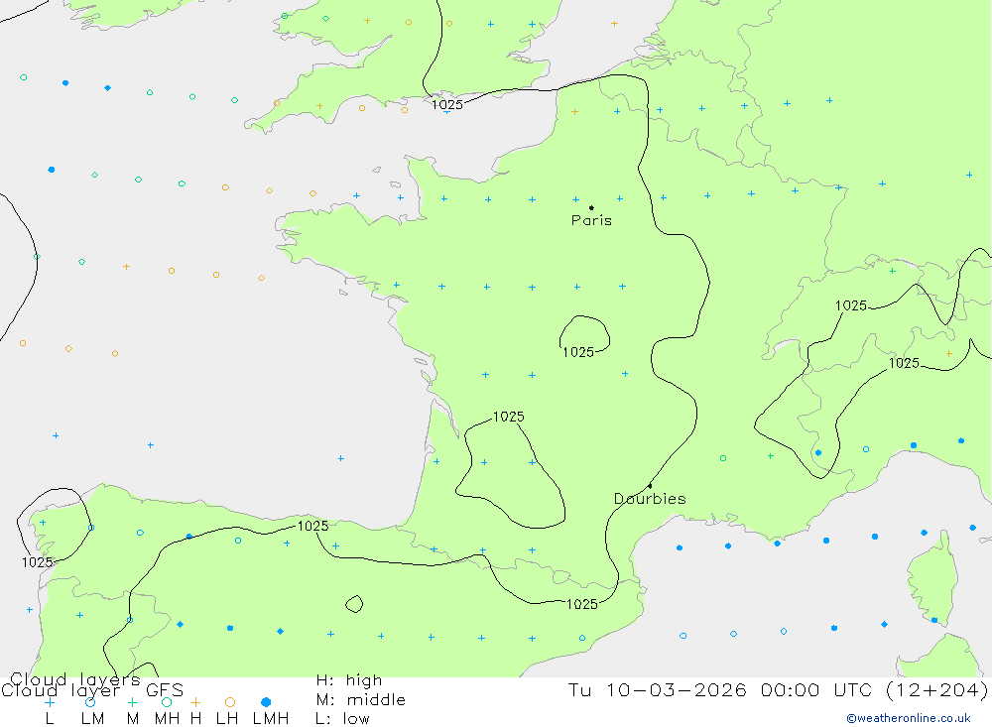The width and height of the screenshot is (992, 727).
Task: Click the 'MH' legend label text
Action: point(167,719)
